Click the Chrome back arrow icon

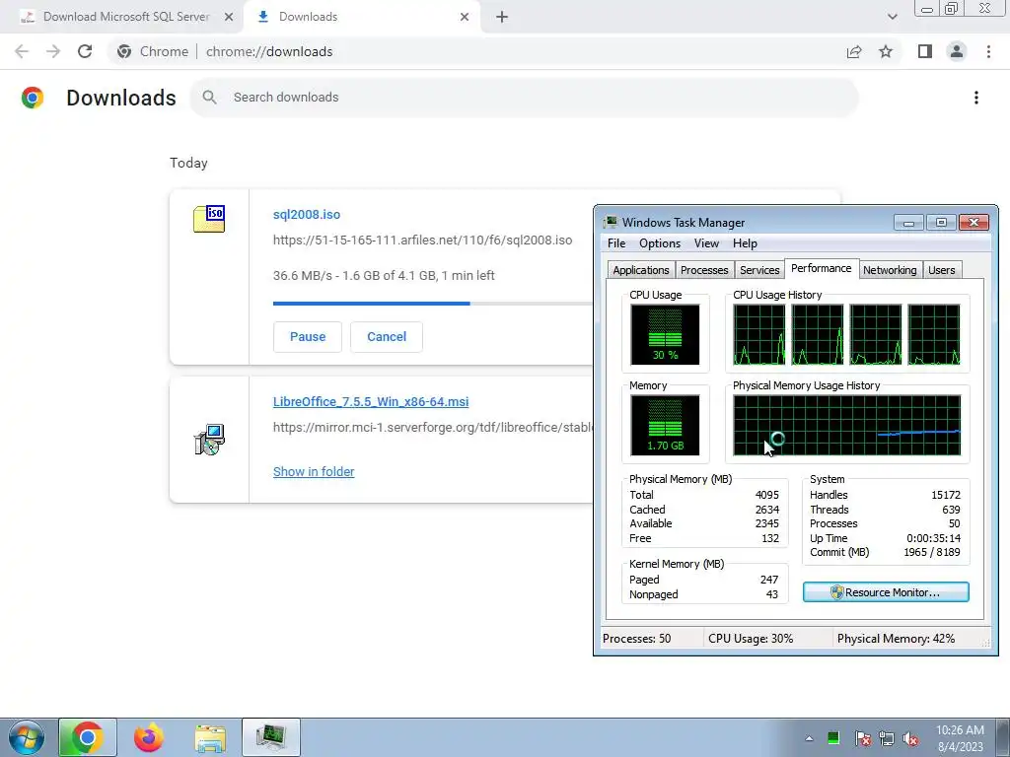coord(22,51)
